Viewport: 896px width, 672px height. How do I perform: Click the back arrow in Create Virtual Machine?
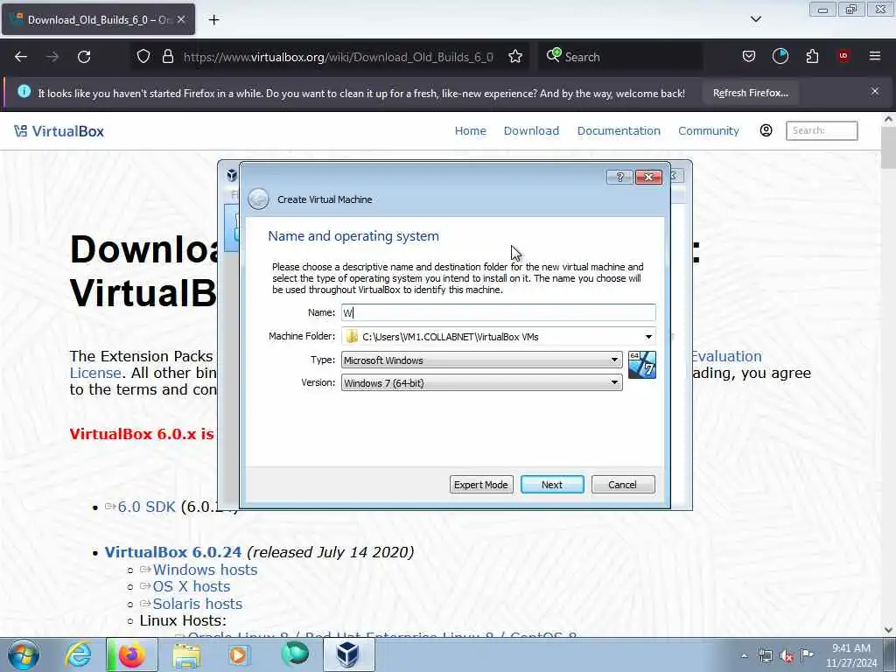coord(258,199)
